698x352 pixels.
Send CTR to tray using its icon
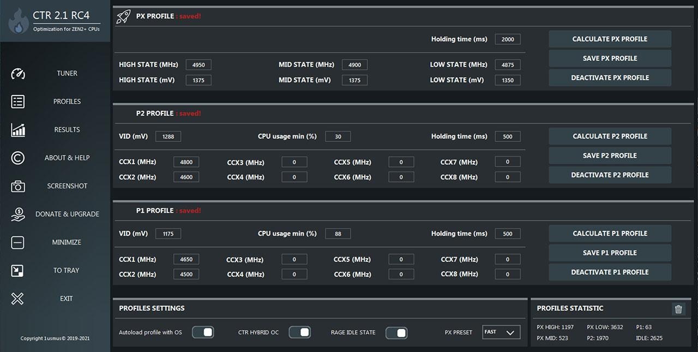tap(17, 270)
